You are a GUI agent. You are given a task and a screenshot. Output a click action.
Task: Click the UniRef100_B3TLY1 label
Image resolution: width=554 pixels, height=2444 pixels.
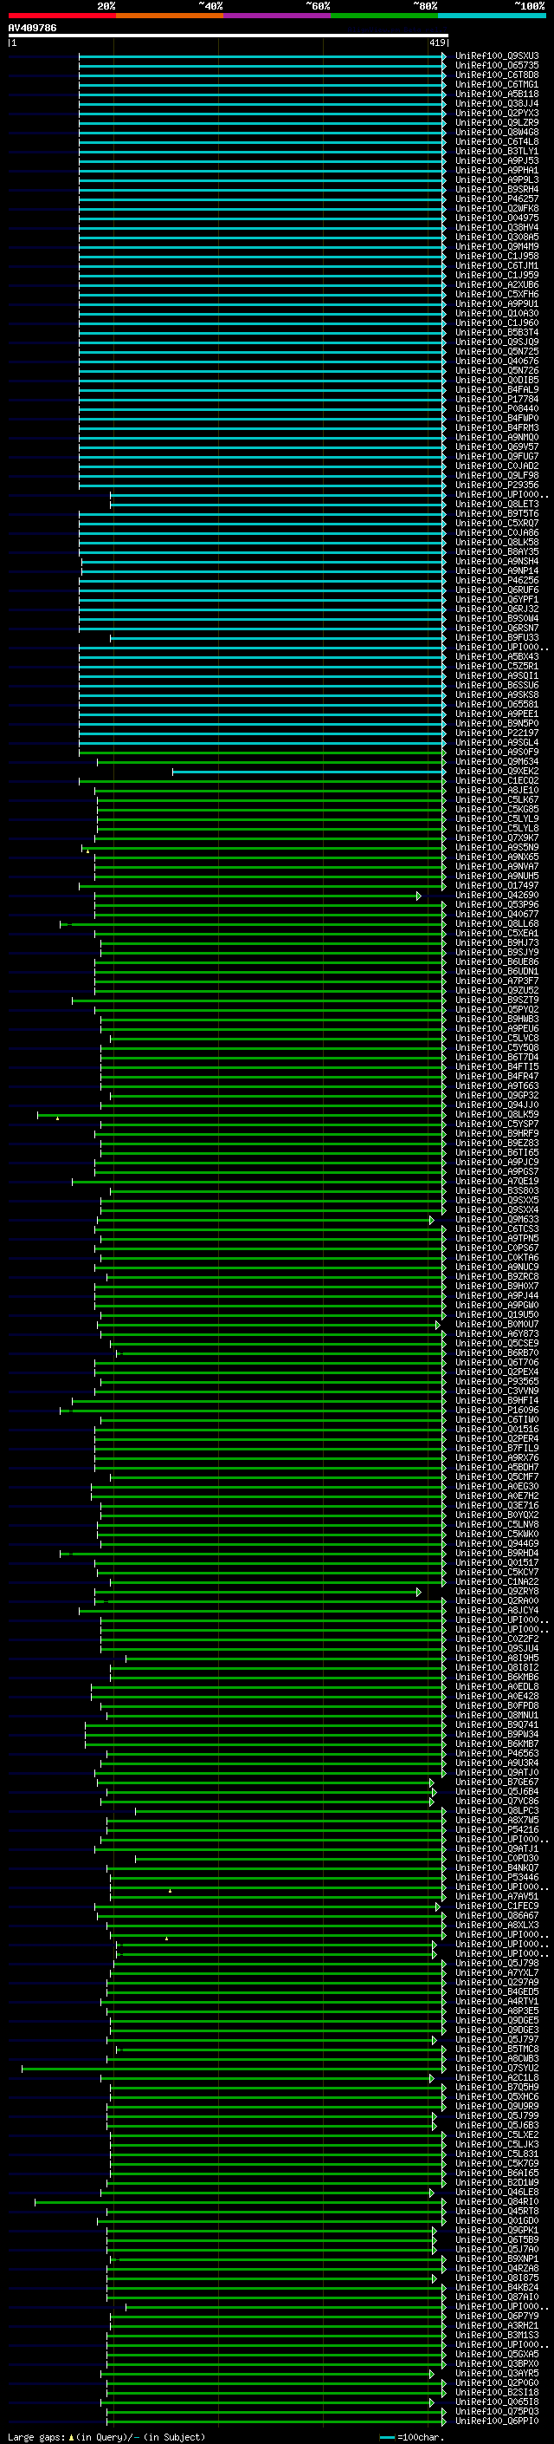coord(497,151)
